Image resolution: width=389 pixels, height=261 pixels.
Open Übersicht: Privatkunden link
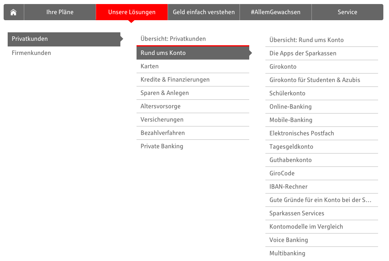(x=193, y=39)
